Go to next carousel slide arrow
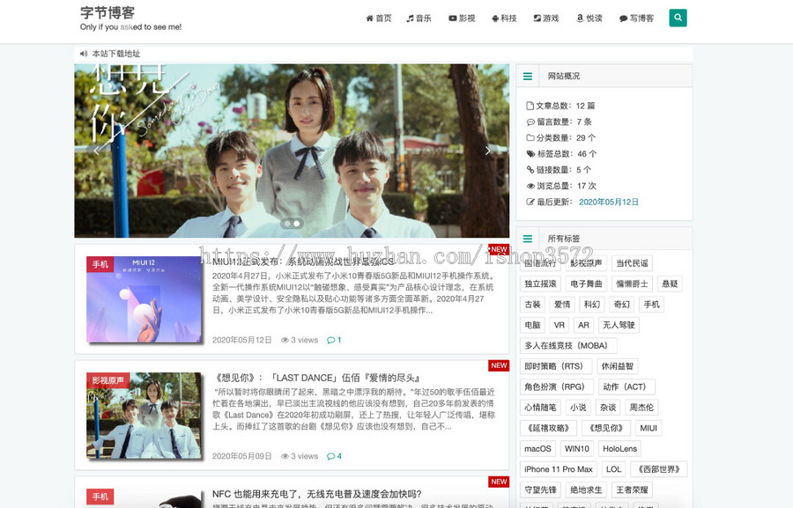Screen dimensions: 793x508 coord(487,151)
